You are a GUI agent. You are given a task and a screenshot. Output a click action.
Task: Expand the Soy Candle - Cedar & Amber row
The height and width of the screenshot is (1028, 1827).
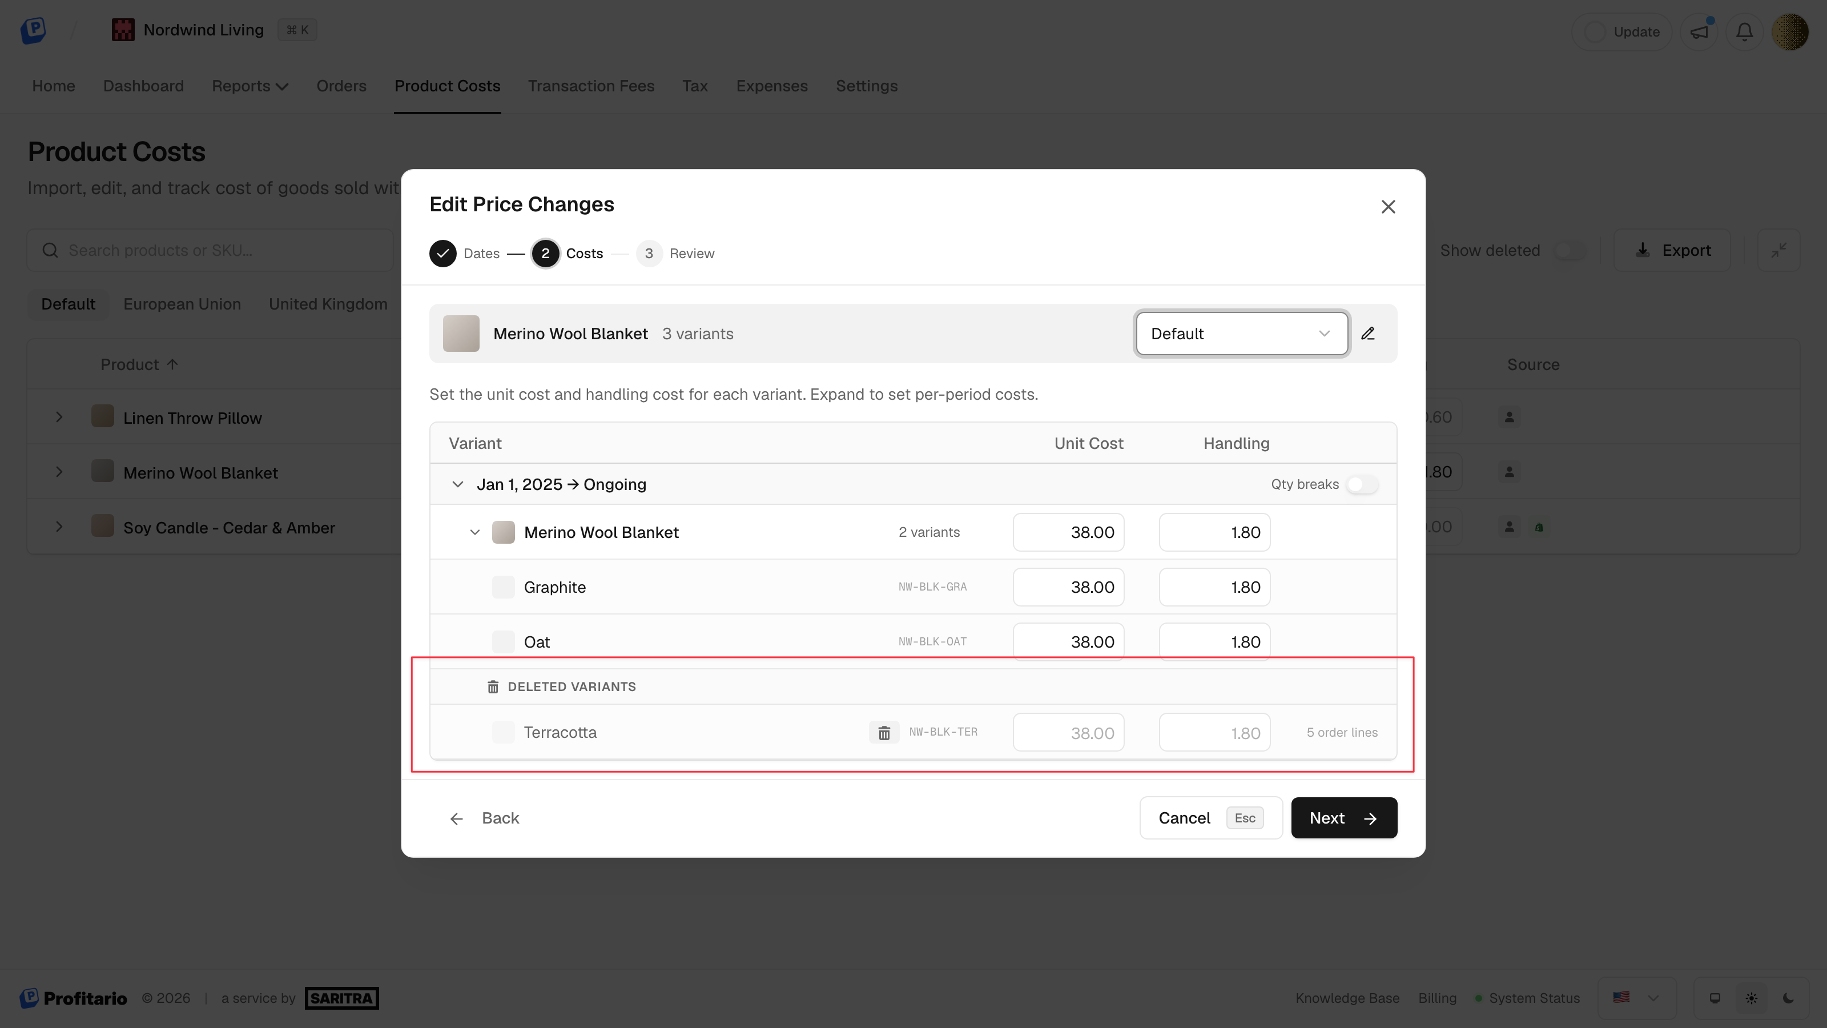click(x=59, y=527)
